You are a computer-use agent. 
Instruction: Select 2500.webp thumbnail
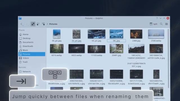(156, 34)
